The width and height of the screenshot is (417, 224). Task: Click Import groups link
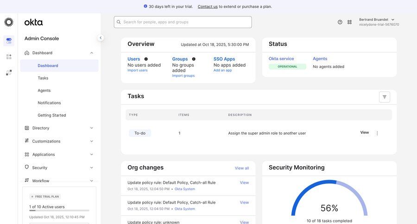(183, 75)
